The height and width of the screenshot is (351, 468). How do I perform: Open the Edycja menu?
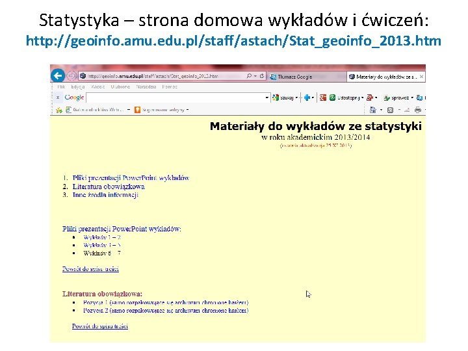tap(78, 86)
